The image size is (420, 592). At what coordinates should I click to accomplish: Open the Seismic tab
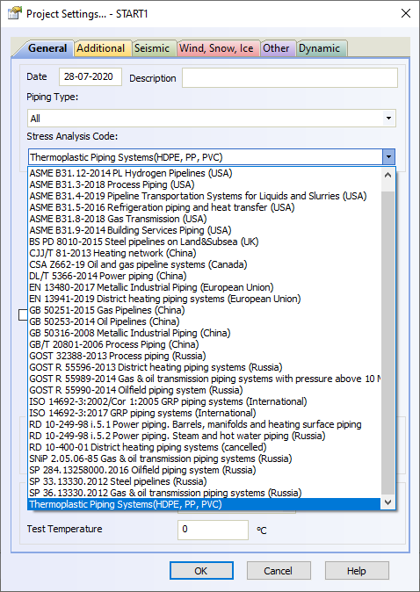(152, 48)
